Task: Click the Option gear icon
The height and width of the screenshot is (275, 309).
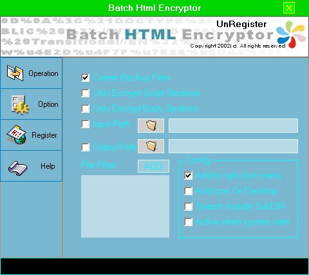Action: point(20,105)
